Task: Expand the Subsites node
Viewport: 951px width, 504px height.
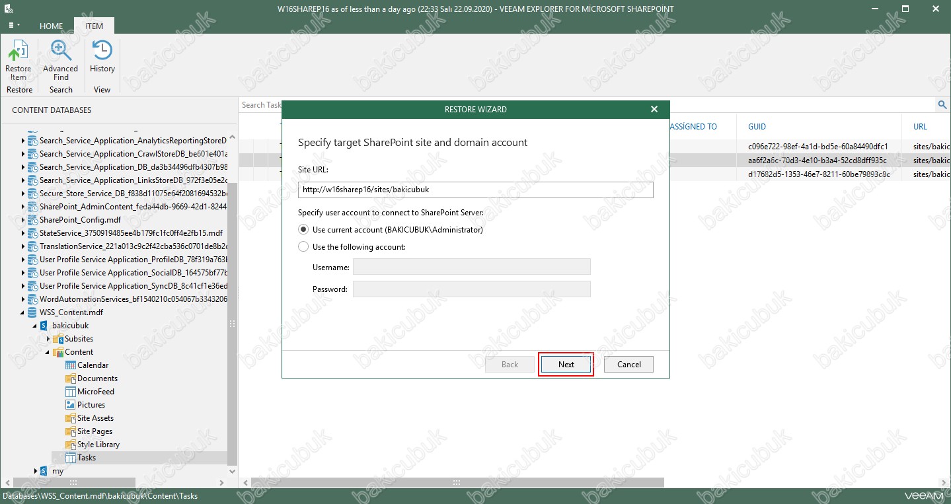Action: click(48, 339)
